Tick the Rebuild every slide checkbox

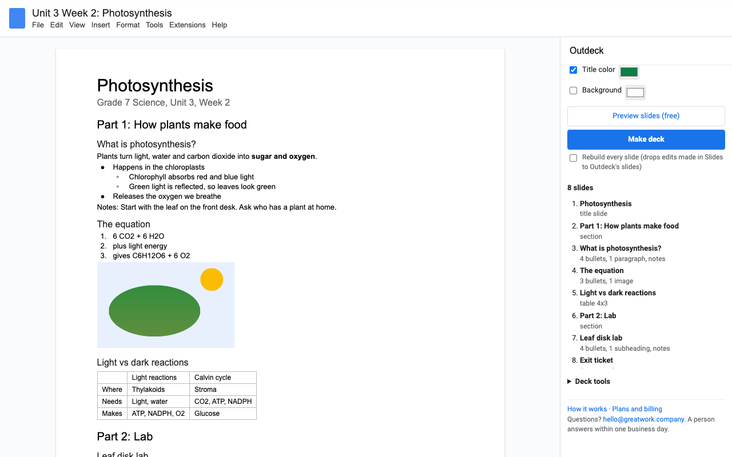pos(574,158)
